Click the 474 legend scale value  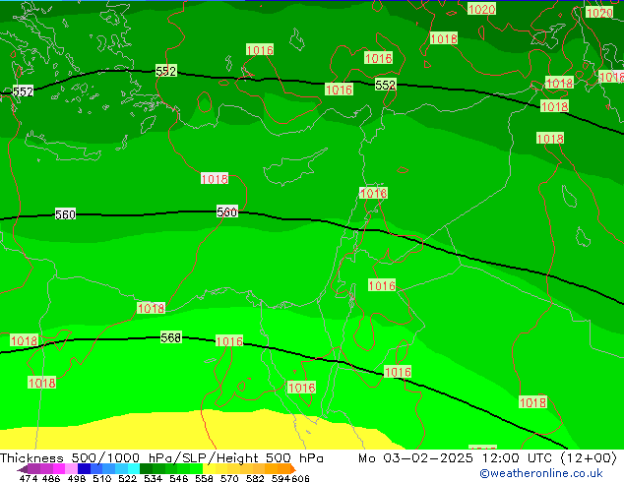point(29,478)
